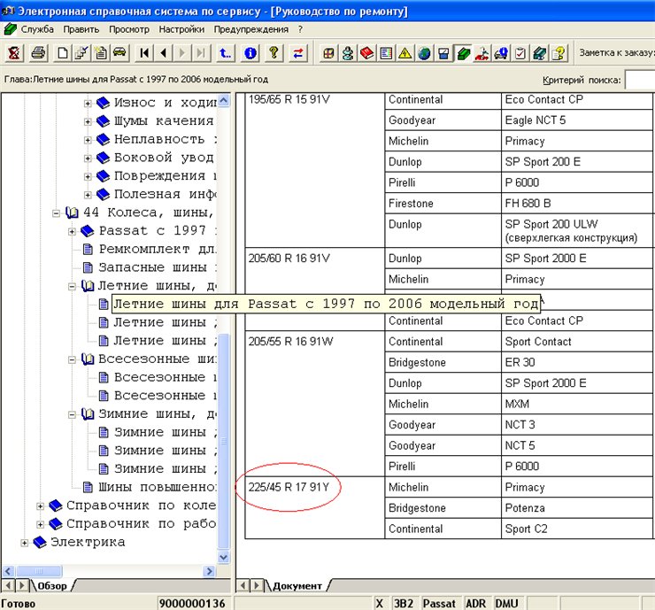The image size is (655, 610).
Task: Click the printer icon in toolbar
Action: 38,53
